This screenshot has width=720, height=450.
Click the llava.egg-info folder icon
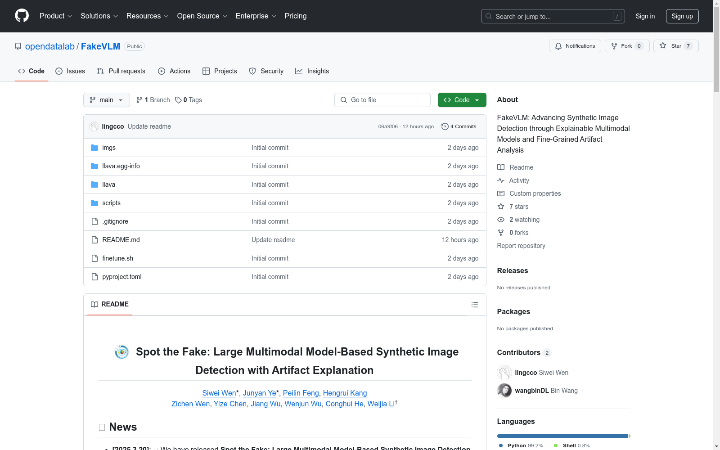(x=94, y=166)
